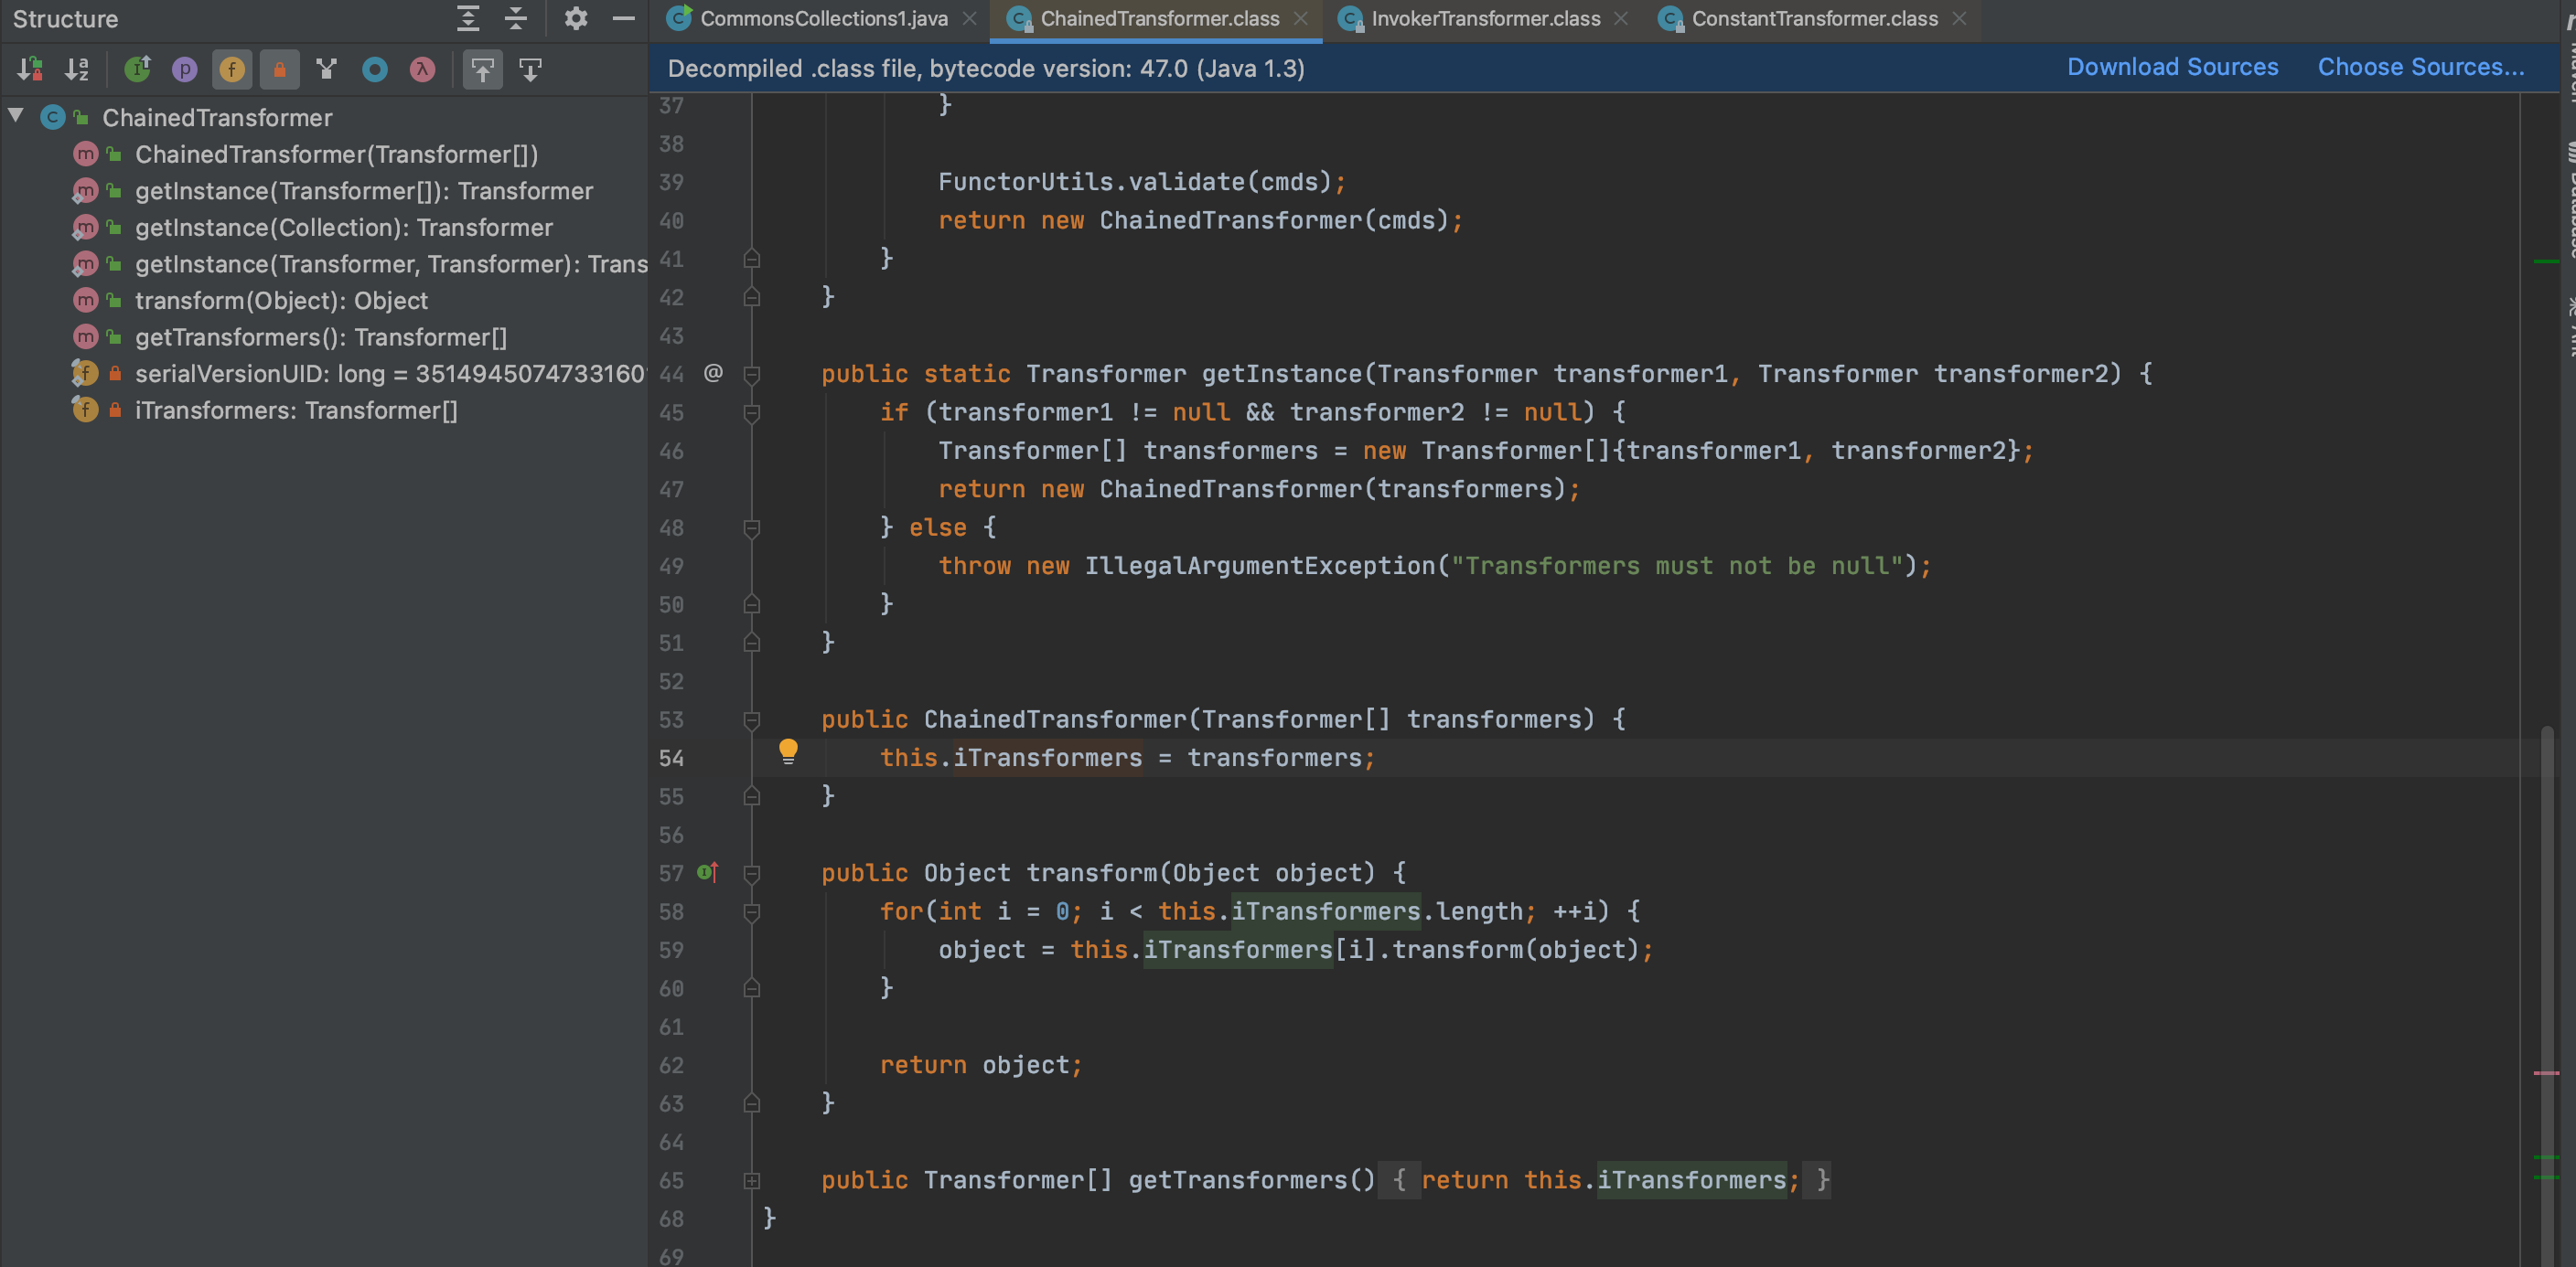Select ChainedTransformer(Transformer[]) constructor in Structure
Viewport: 2576px width, 1267px height.
[336, 154]
